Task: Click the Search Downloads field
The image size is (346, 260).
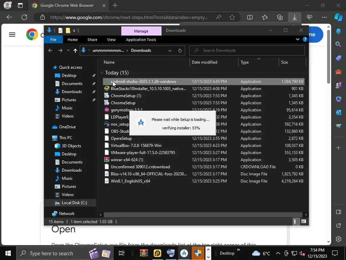Action: tap(247, 50)
